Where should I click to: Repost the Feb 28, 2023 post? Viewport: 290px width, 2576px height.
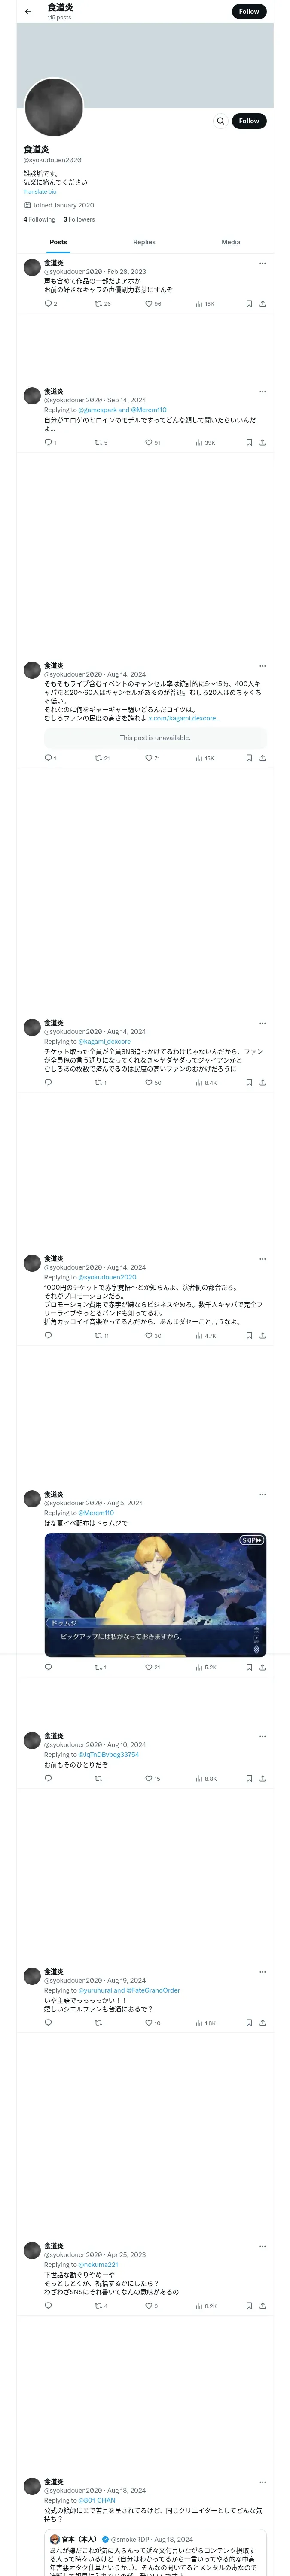tap(98, 304)
